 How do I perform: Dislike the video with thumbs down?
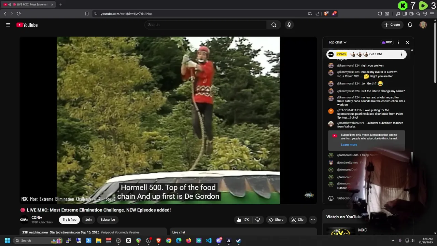(x=258, y=220)
